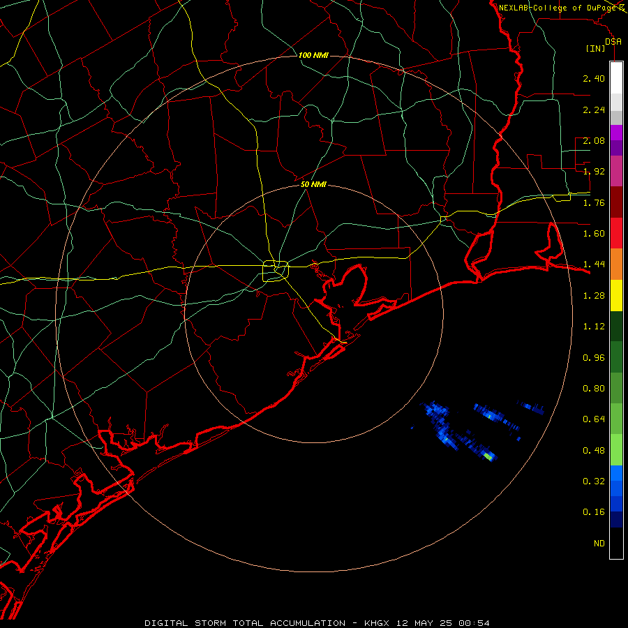The image size is (628, 628).
Task: Click the 2.08 scale value
Action: pos(594,140)
